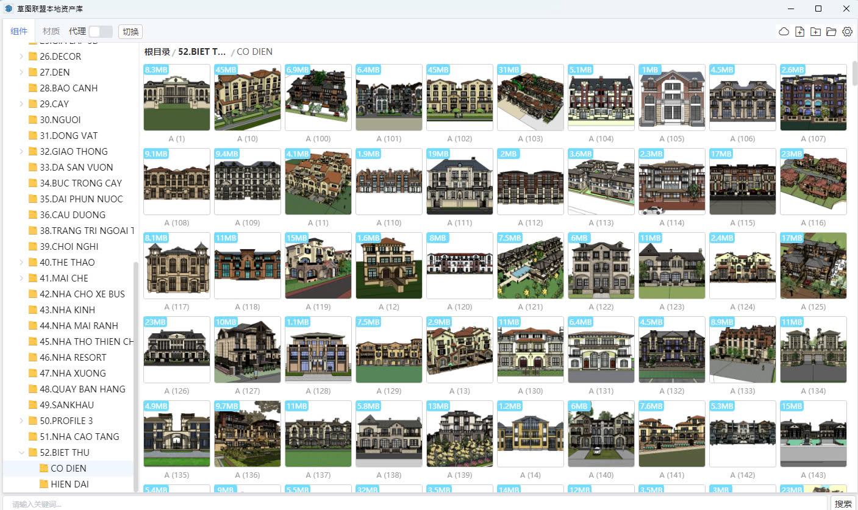Screen dimensions: 858x510
Task: Click the folder icon beside 36.CAU DUONG
Action: coord(33,215)
